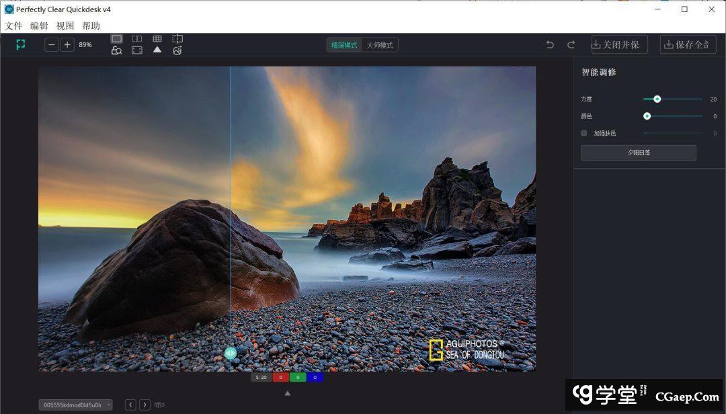
Task: Click the zoom in plus button
Action: click(x=67, y=45)
